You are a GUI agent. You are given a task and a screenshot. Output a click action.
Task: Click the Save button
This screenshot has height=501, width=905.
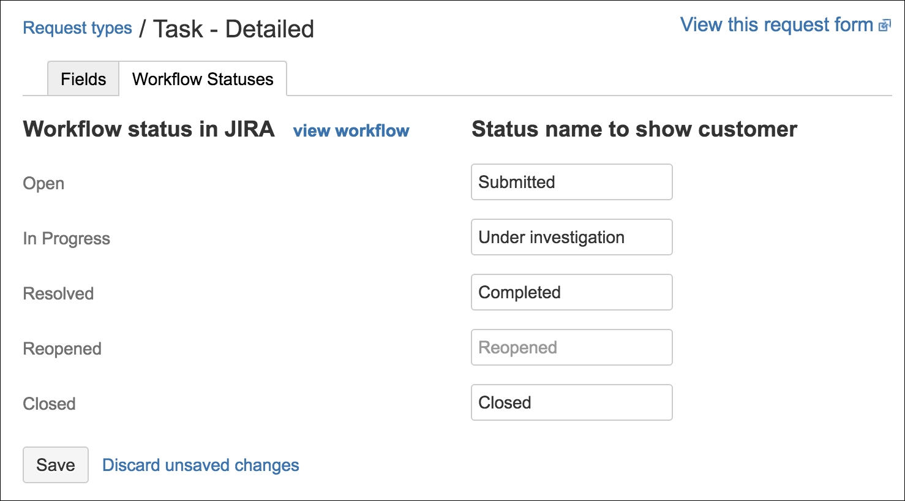[55, 465]
